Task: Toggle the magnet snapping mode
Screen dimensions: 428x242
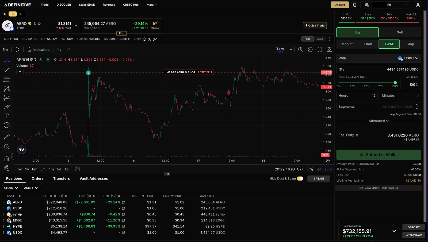Action: point(7,159)
